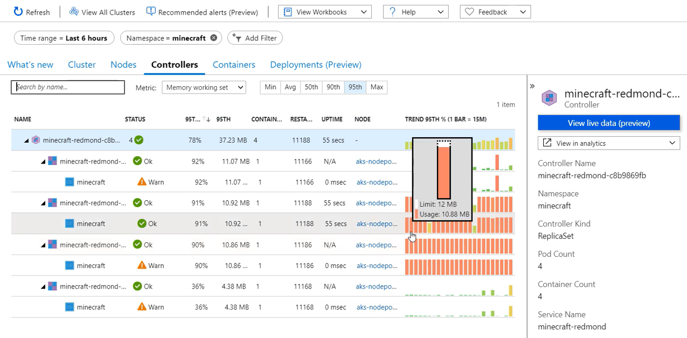Switch aggregation to 50th percentile
This screenshot has width=687, height=338.
(311, 87)
